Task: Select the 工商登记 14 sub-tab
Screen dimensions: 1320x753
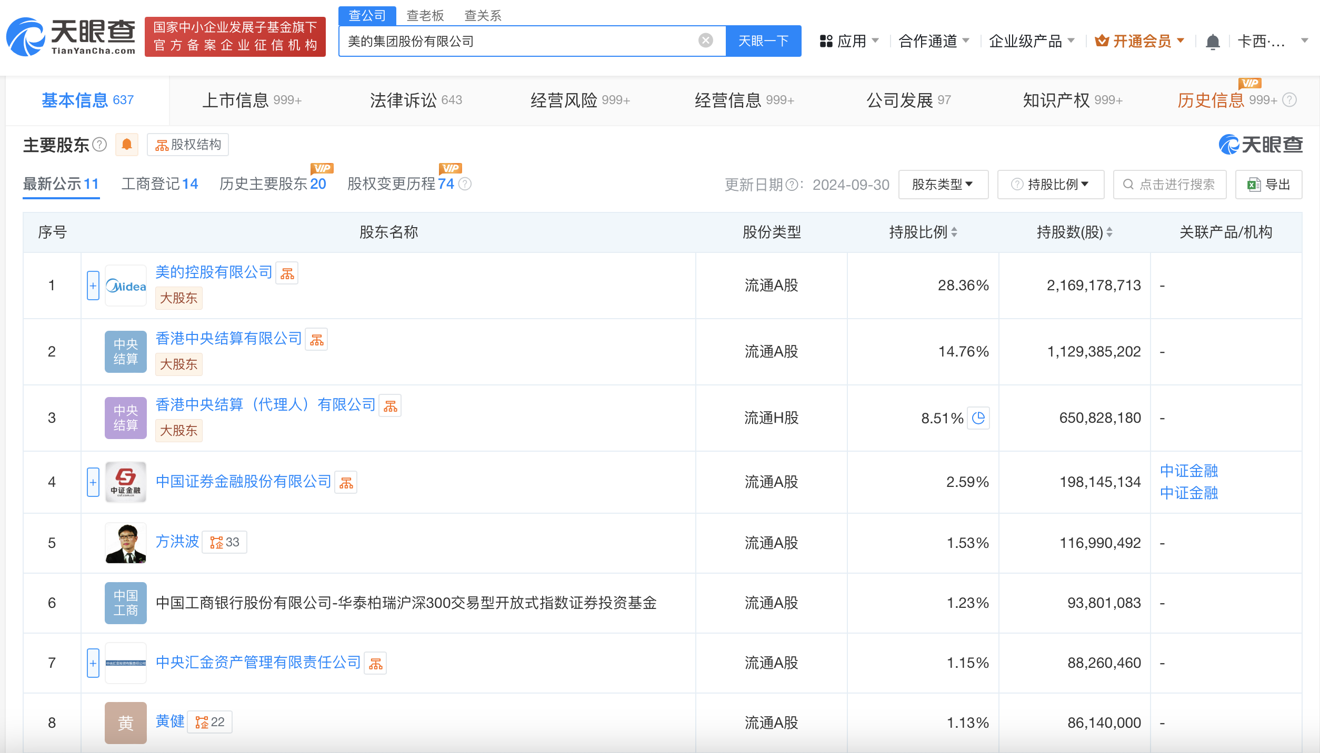Action: 159,184
